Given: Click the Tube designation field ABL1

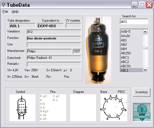Looking at the screenshot, I should (x=22, y=26).
